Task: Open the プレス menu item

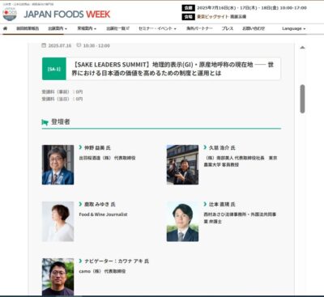Action: click(228, 28)
